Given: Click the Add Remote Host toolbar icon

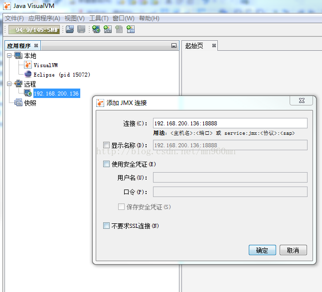Looking at the screenshot, I should click(96, 29).
